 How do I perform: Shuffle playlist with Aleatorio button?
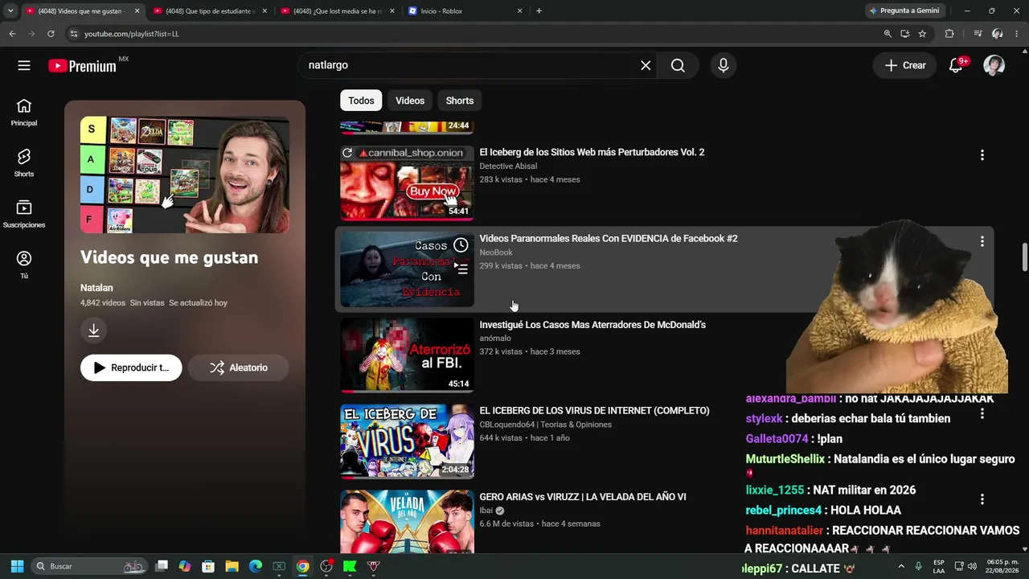click(238, 368)
